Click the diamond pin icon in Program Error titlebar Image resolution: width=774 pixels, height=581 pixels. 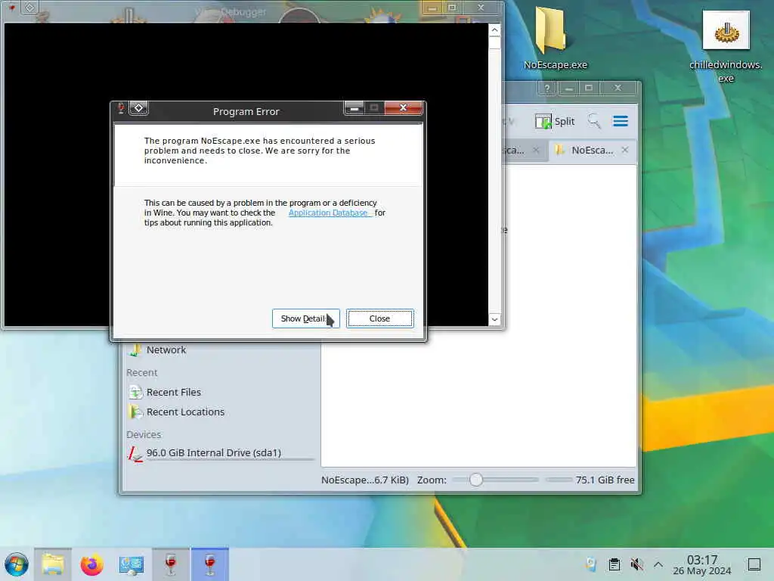coord(139,107)
